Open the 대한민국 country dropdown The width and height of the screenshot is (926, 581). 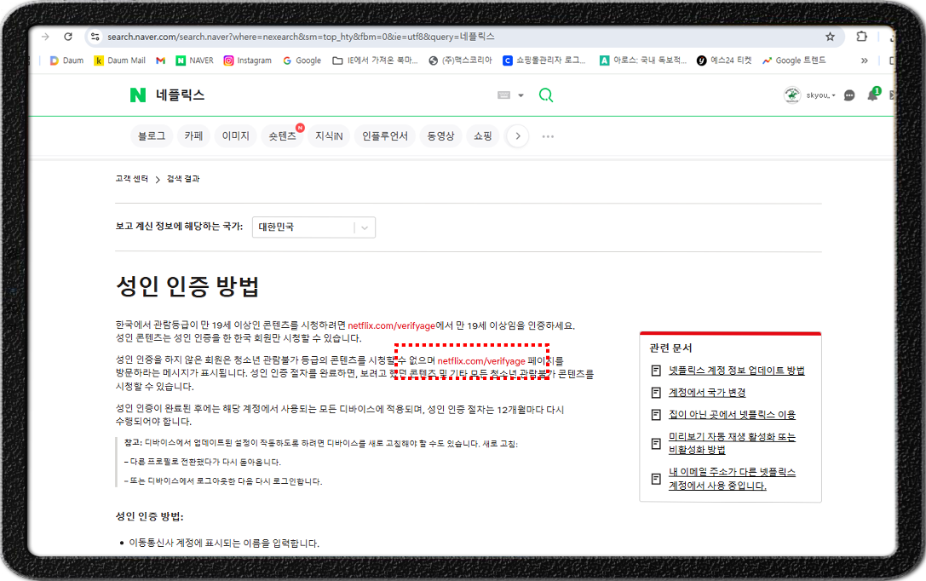pyautogui.click(x=313, y=227)
